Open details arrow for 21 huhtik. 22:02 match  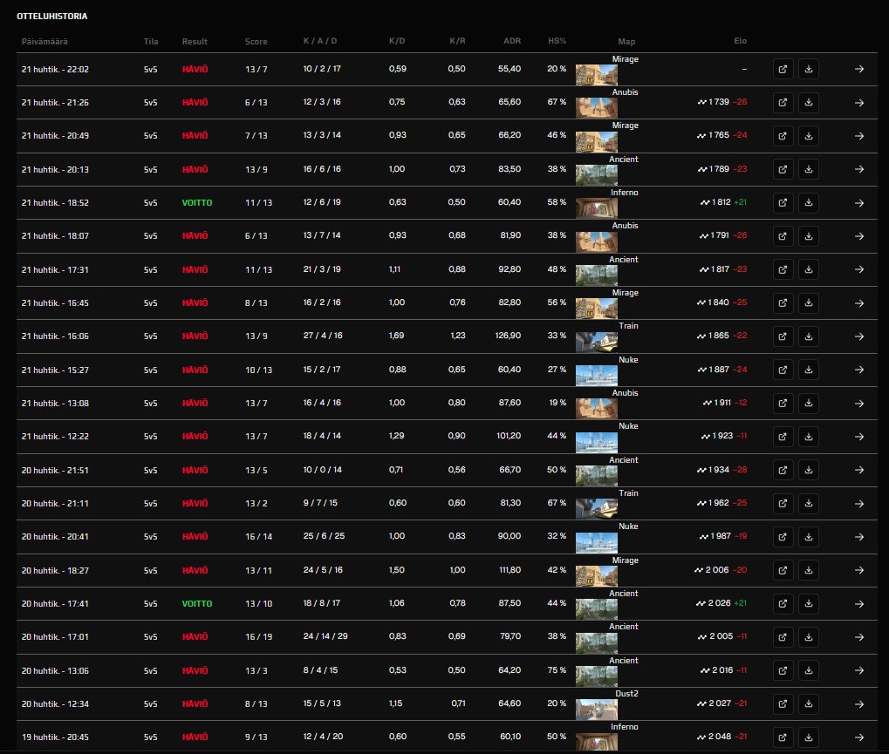click(x=859, y=69)
